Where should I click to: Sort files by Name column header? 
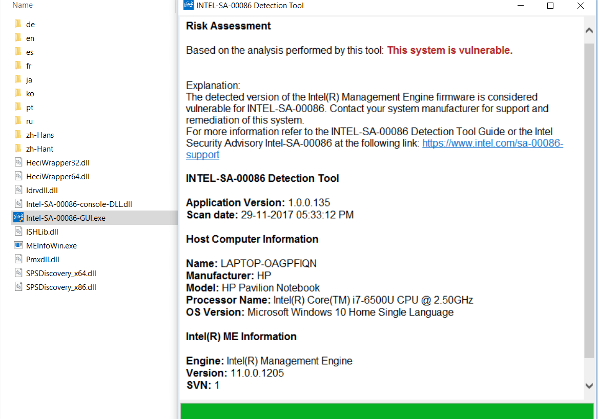coord(23,5)
